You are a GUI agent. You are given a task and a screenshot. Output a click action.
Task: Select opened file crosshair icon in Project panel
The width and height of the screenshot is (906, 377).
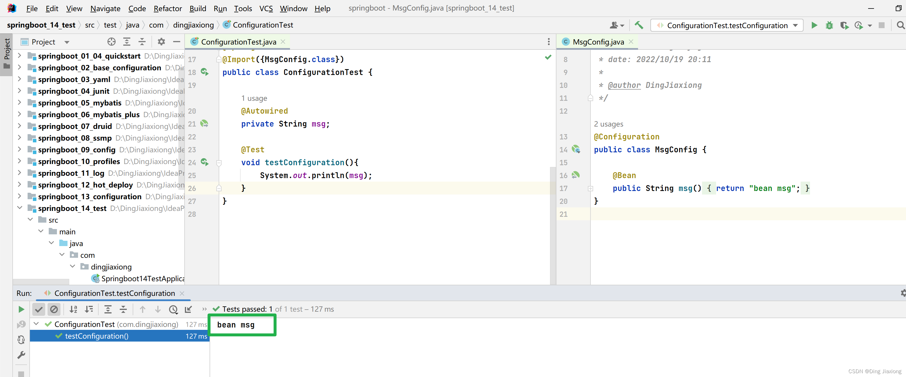[x=111, y=42]
